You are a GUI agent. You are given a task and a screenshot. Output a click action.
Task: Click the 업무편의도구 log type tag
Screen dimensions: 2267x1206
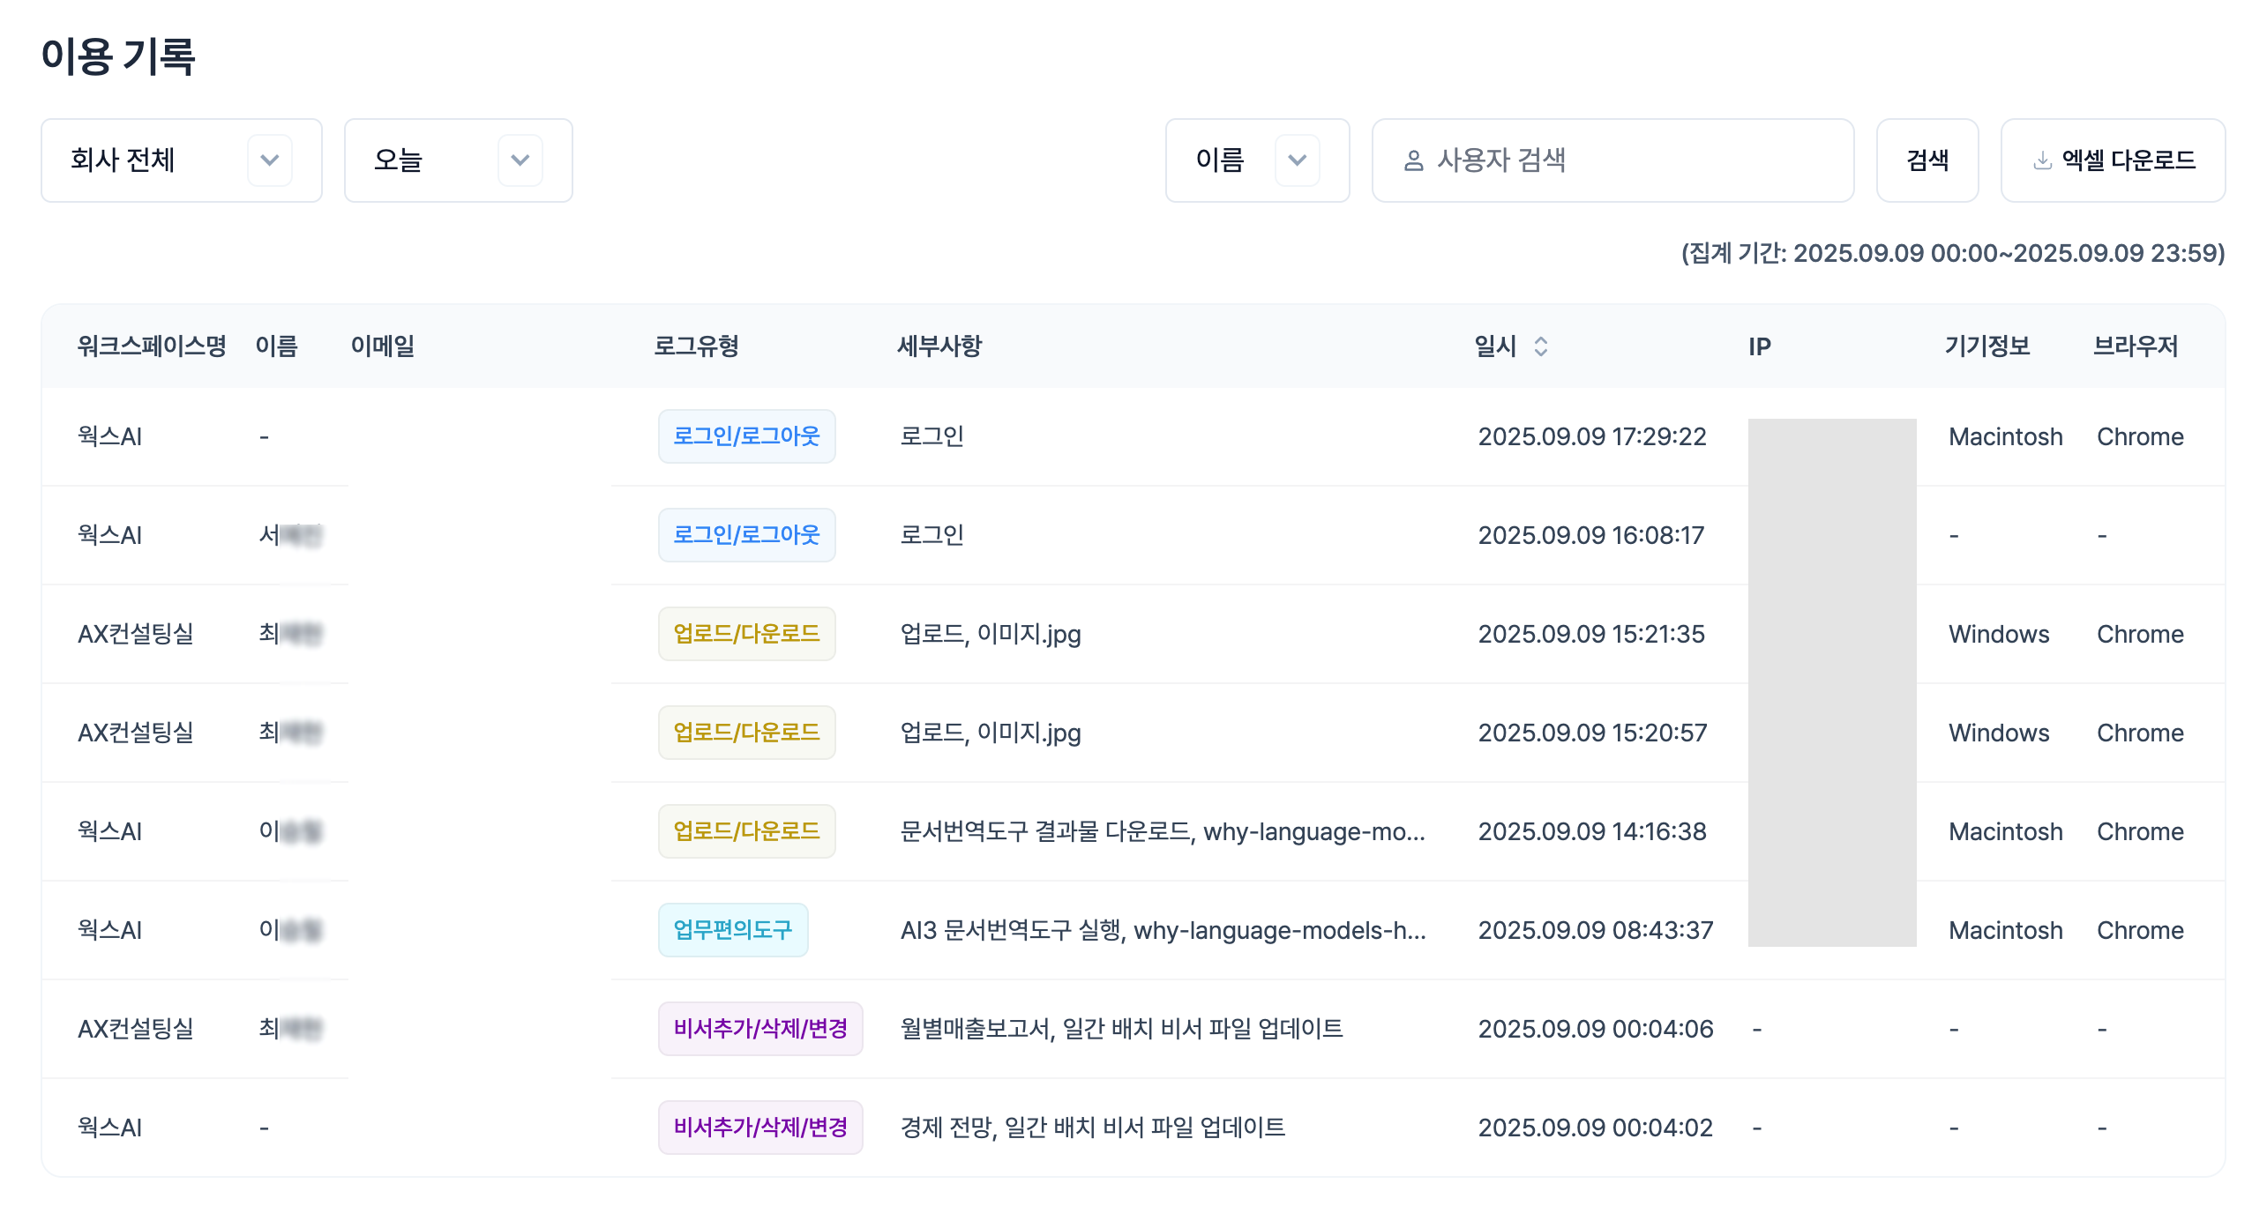click(733, 930)
